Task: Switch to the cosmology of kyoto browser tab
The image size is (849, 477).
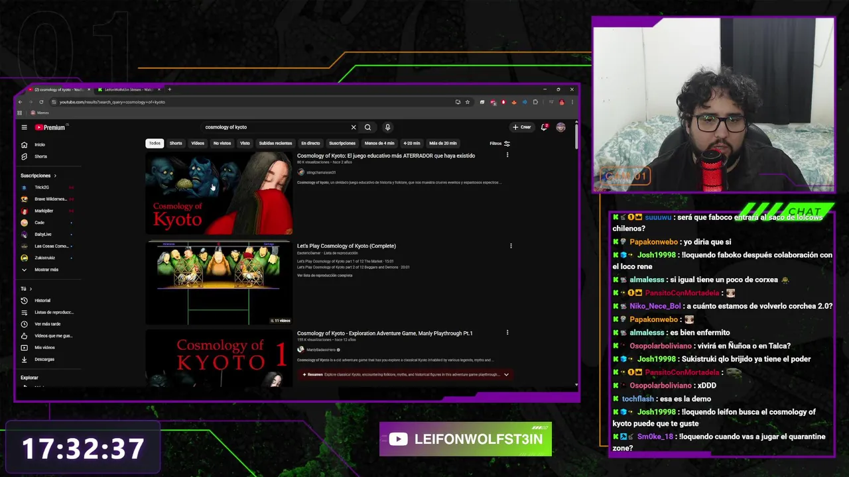Action: tap(58, 89)
